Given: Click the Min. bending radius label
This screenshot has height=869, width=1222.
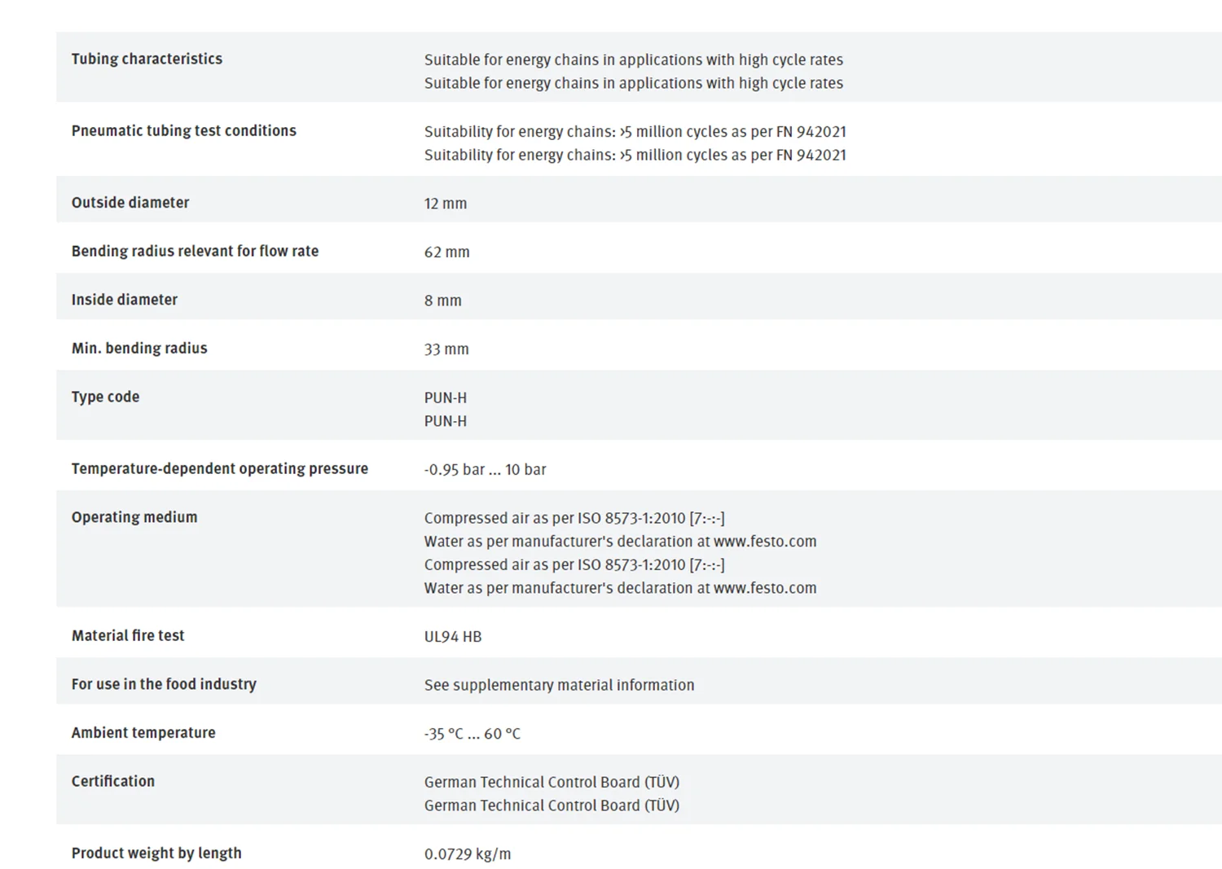Looking at the screenshot, I should (x=139, y=348).
